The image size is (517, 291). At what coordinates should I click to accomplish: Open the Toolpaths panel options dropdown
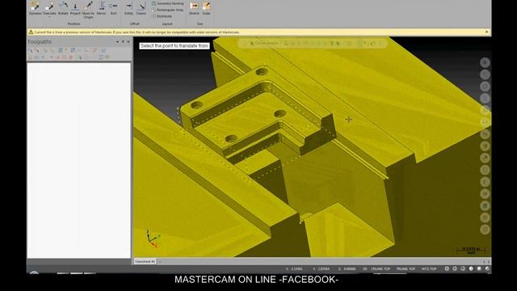pos(117,42)
